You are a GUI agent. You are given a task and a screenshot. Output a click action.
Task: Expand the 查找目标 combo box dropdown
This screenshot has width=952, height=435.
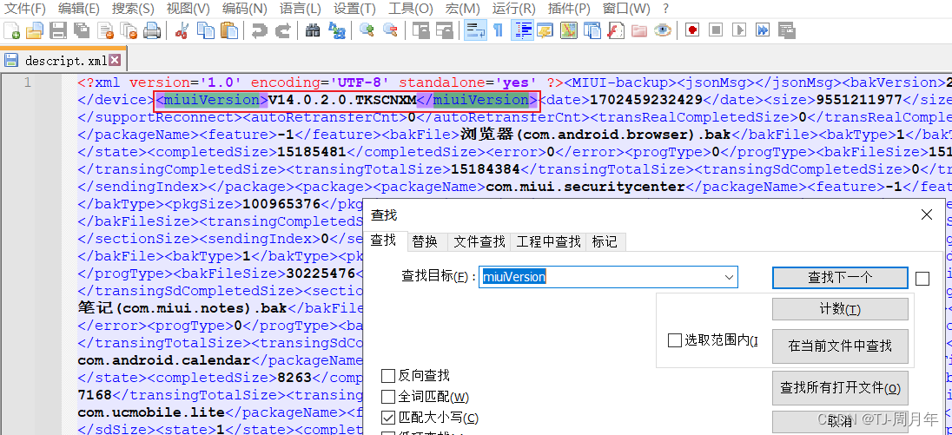[729, 277]
